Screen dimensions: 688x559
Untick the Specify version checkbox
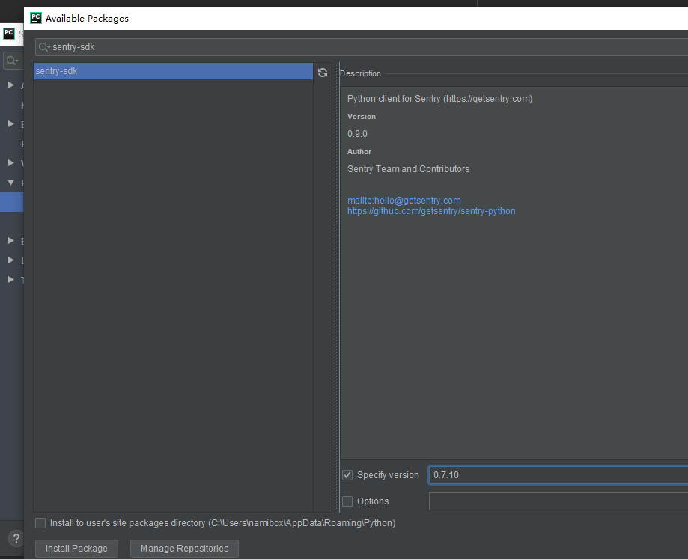click(347, 475)
